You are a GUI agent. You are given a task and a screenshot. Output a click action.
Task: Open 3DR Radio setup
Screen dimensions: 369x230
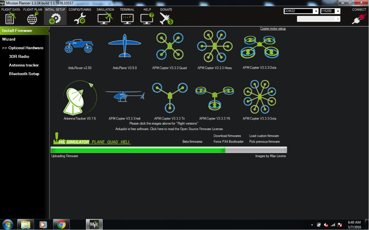click(19, 57)
